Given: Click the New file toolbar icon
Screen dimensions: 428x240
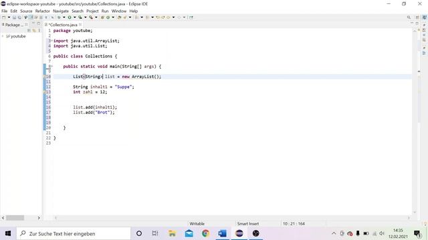Looking at the screenshot, I should (x=4, y=17).
